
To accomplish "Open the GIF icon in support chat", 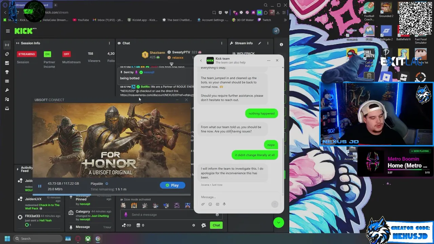I will pyautogui.click(x=217, y=204).
